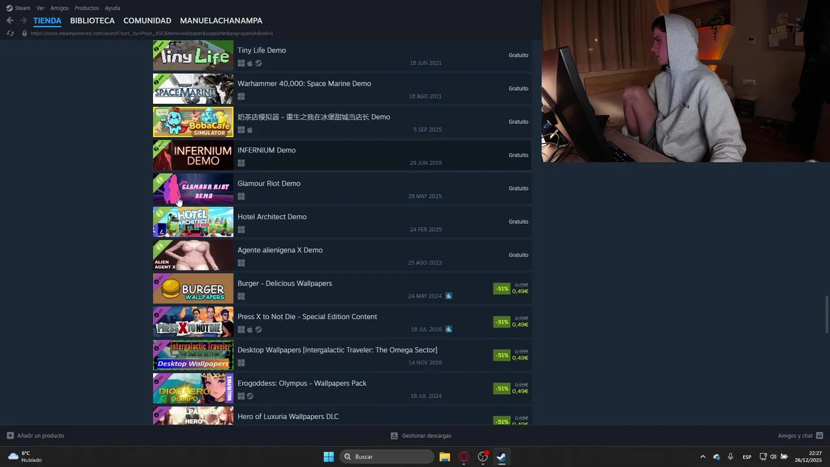Click the -51% discount on Burger Wallpapers
The width and height of the screenshot is (830, 467).
pyautogui.click(x=502, y=289)
